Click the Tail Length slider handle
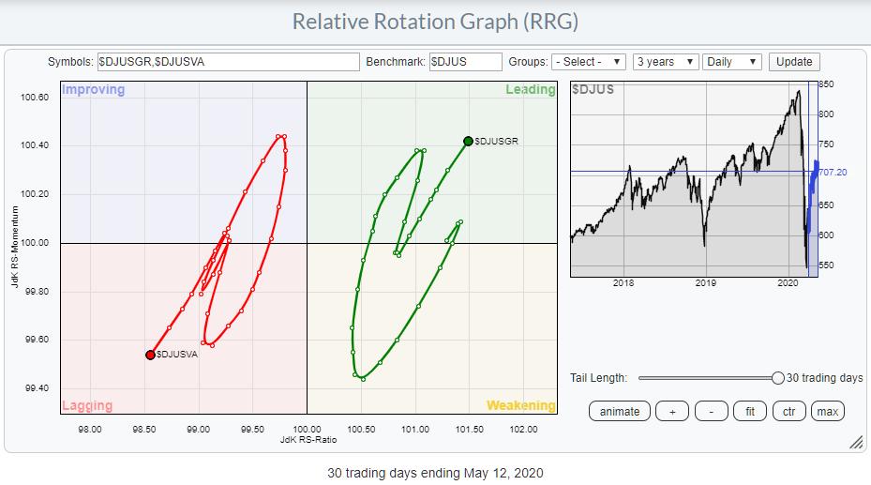Viewport: 871px width, 485px height. (x=777, y=378)
